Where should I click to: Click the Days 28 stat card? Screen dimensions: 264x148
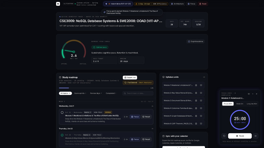tap(172, 23)
